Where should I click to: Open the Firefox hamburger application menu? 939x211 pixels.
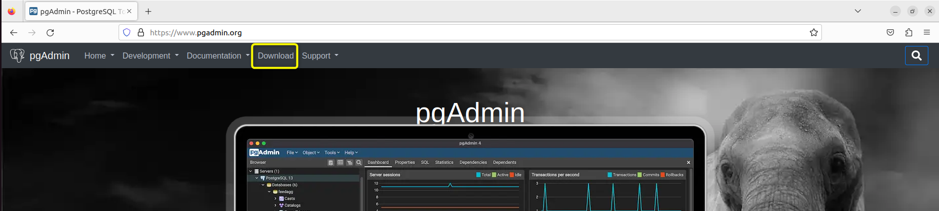[927, 32]
